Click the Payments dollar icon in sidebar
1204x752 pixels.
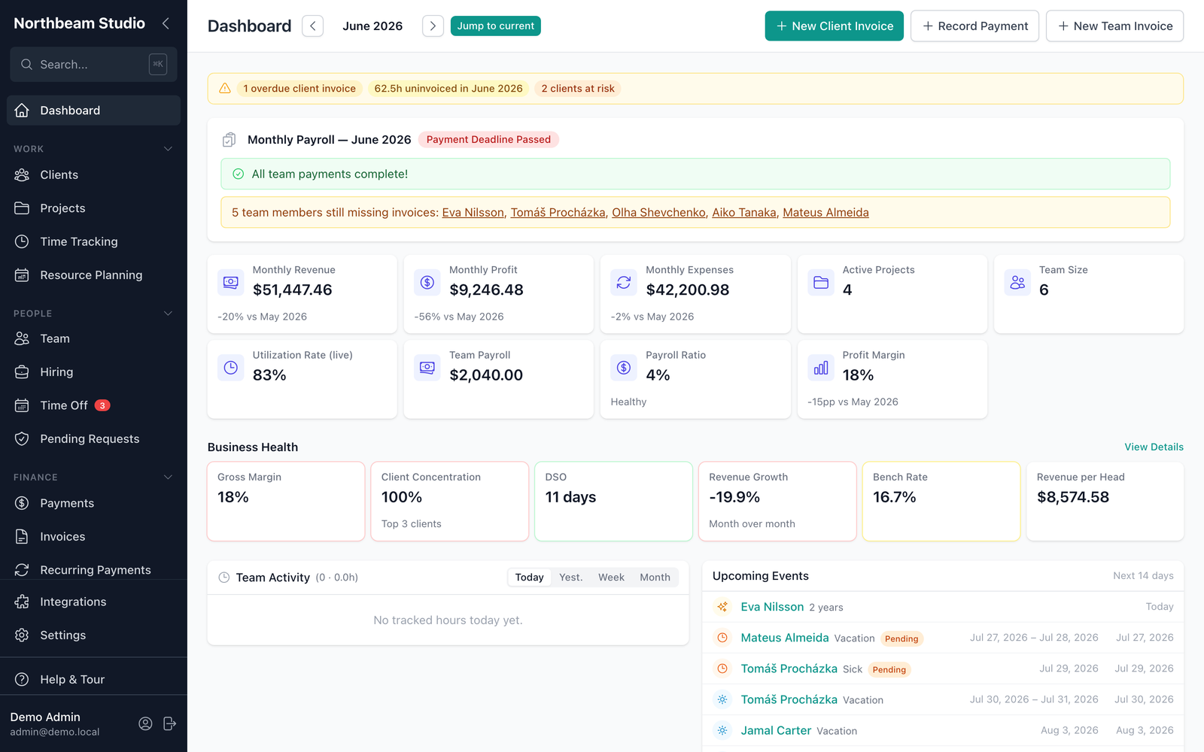(x=22, y=503)
